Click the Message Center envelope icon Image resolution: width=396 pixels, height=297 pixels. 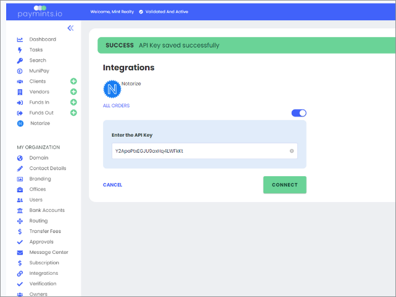point(20,253)
